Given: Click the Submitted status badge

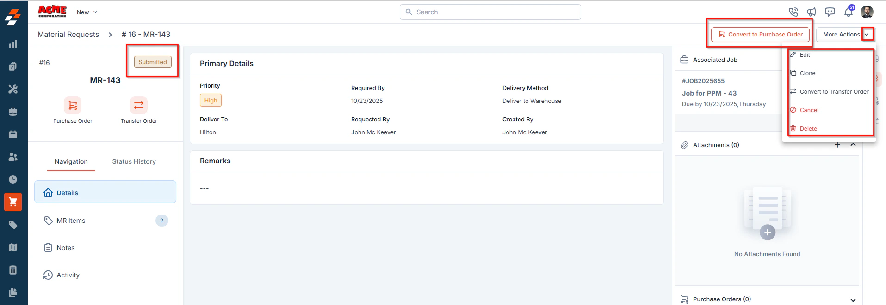Looking at the screenshot, I should (x=153, y=62).
